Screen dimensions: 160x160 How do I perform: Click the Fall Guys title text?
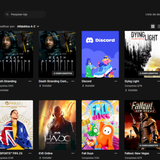[x=88, y=153]
